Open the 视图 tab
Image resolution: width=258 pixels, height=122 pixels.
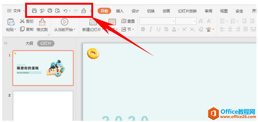224,11
